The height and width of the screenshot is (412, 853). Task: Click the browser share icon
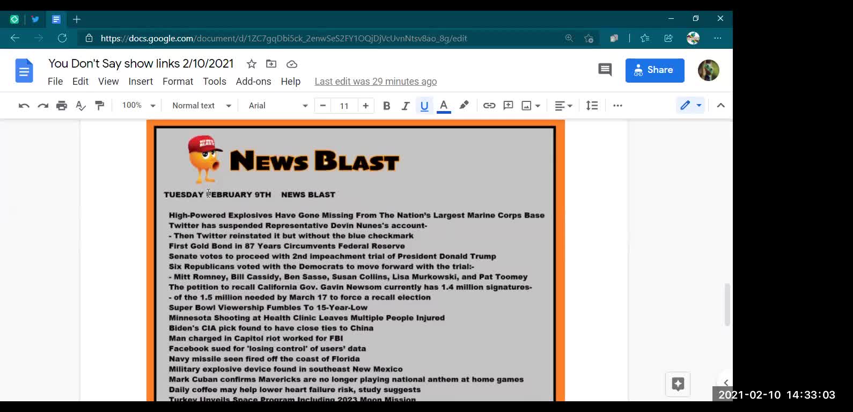click(668, 38)
